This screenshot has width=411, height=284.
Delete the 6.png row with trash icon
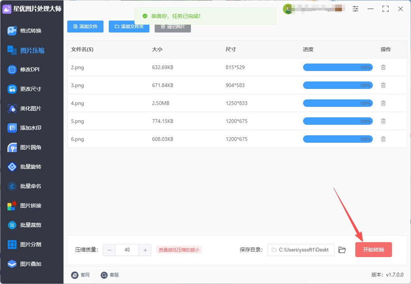tap(383, 139)
